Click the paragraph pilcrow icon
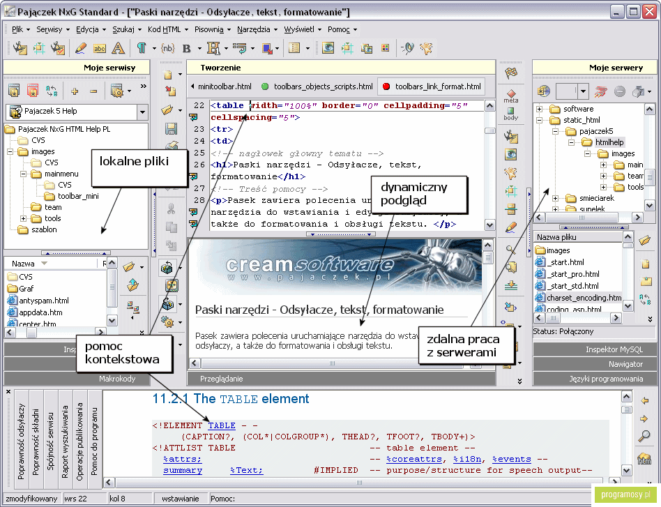This screenshot has width=661, height=507. pos(142,48)
